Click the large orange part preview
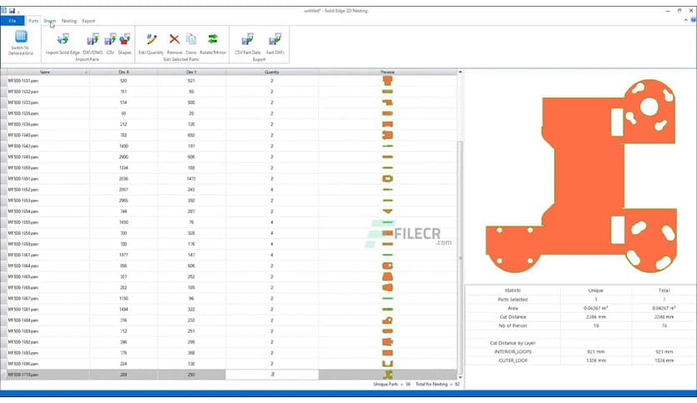697x403 pixels. (x=581, y=177)
